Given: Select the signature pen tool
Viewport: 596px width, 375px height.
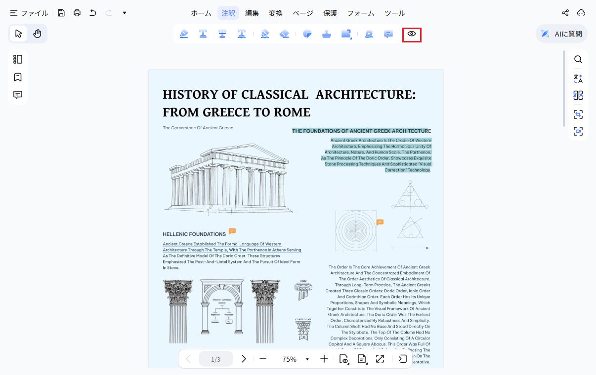Looking at the screenshot, I should pos(369,34).
